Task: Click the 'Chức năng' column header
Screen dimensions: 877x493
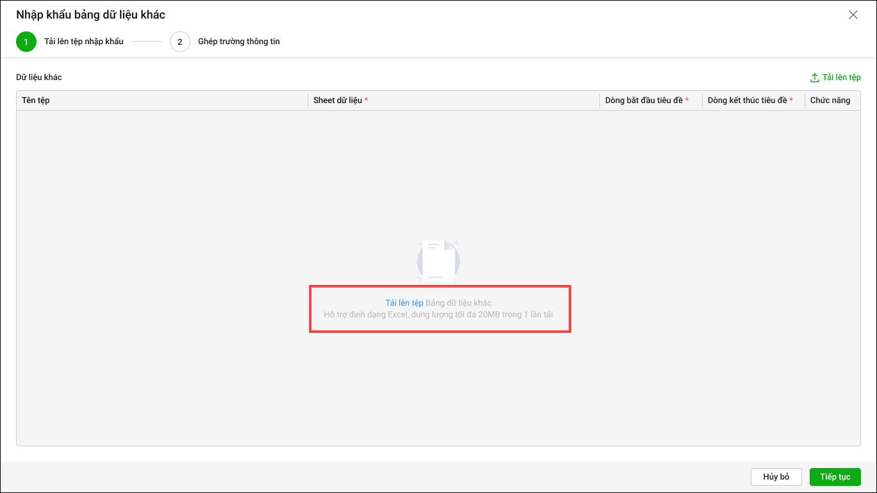Action: coord(830,101)
